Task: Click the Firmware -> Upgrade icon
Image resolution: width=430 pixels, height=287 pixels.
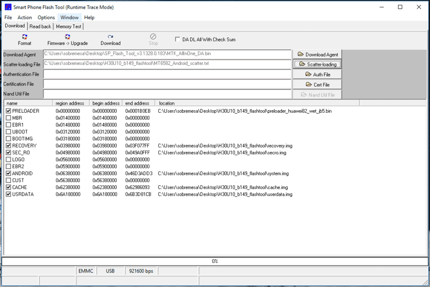Action: pyautogui.click(x=67, y=37)
